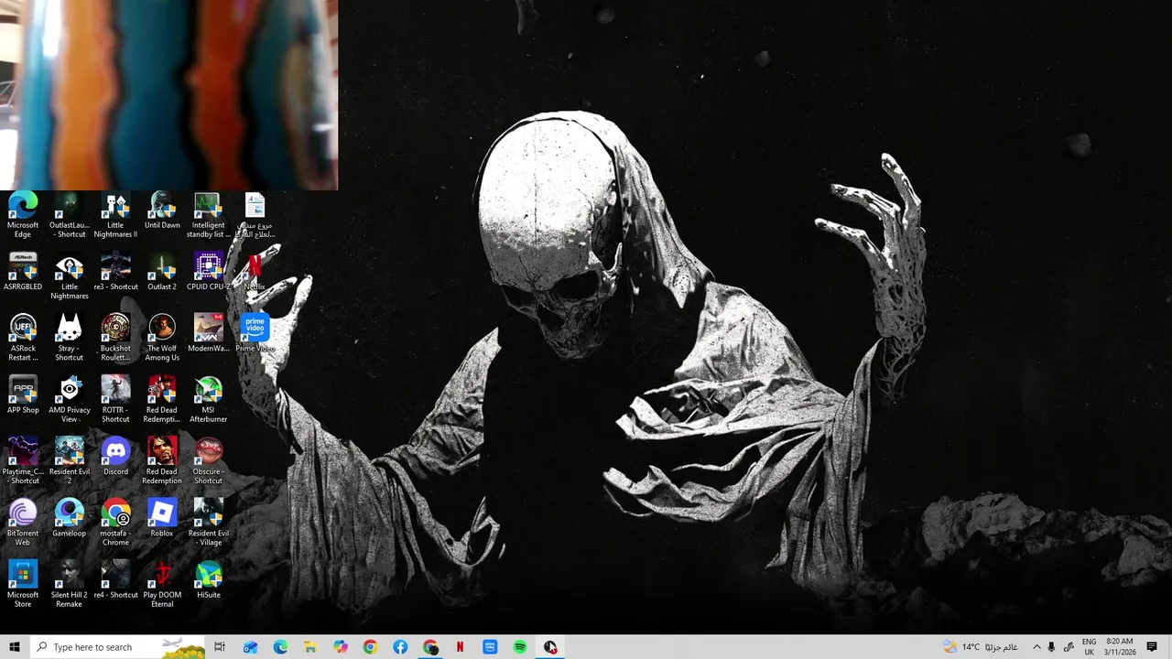The width and height of the screenshot is (1172, 659).
Task: Select the Until Dawn desktop icon
Action: pos(162,211)
